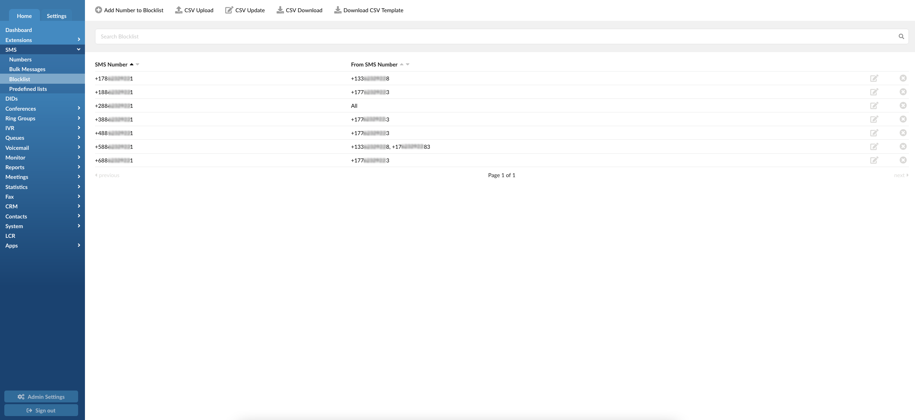Expand the Extensions menu chevron
The image size is (915, 420).
(79, 40)
